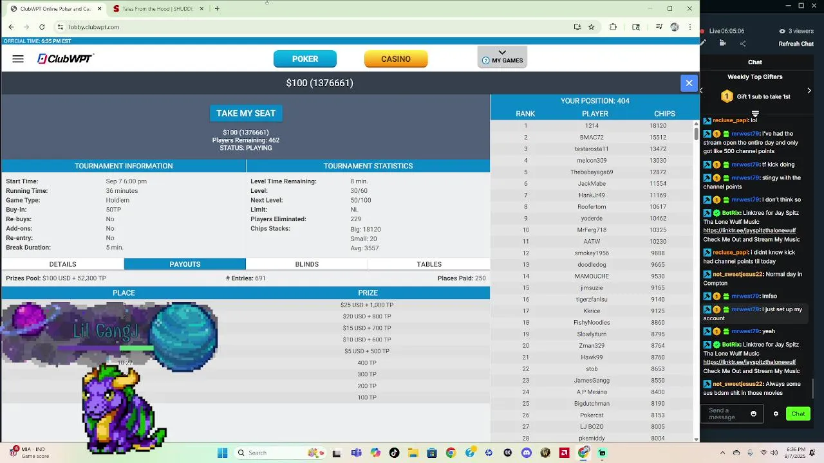Click the green Chat send button

pyautogui.click(x=798, y=414)
